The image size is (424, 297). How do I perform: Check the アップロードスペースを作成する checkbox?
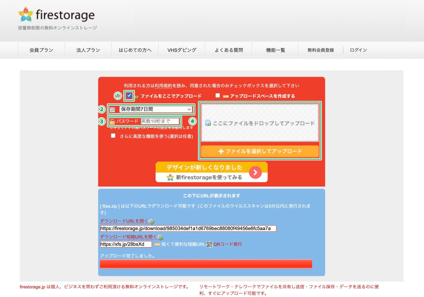click(218, 96)
